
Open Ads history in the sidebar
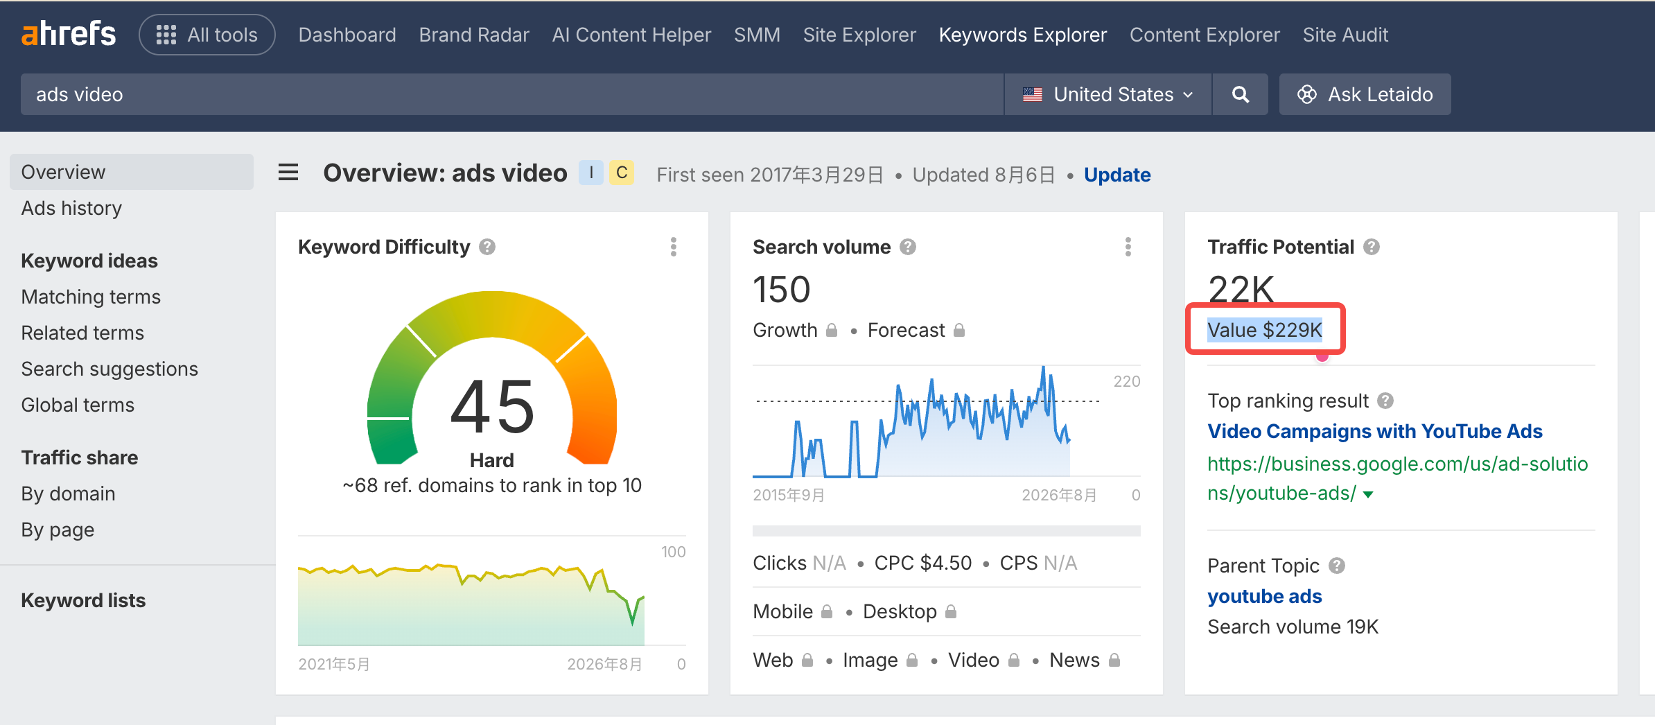tap(71, 208)
